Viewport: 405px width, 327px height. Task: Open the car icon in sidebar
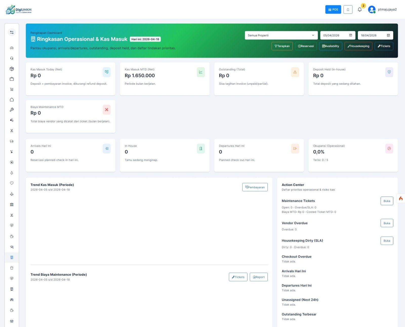(x=12, y=300)
